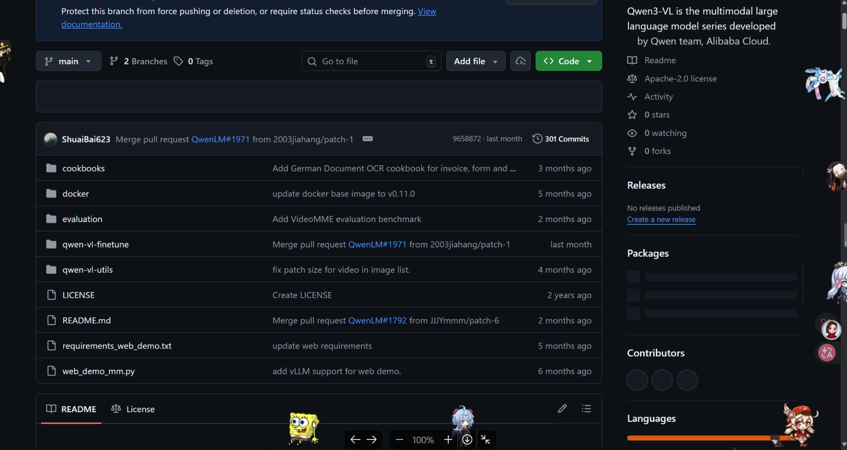The image size is (847, 450).
Task: Open 'update docker base image to v0.11.0' commit
Action: click(344, 193)
